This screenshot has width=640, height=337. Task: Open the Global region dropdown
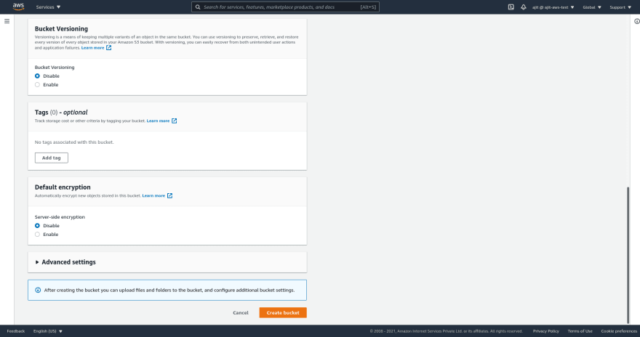click(x=592, y=7)
